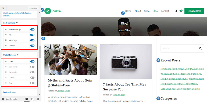Switch to mobile preview device icon
This screenshot has height=107, width=207.
point(38,99)
